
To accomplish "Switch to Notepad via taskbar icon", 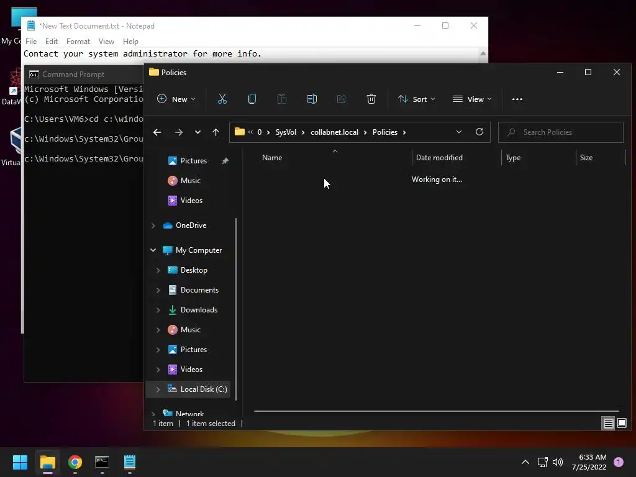I will click(x=130, y=462).
